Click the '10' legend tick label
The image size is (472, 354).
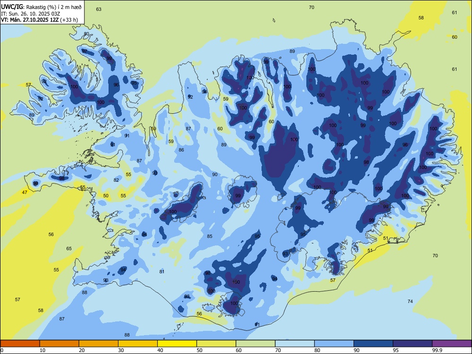click(x=42, y=350)
